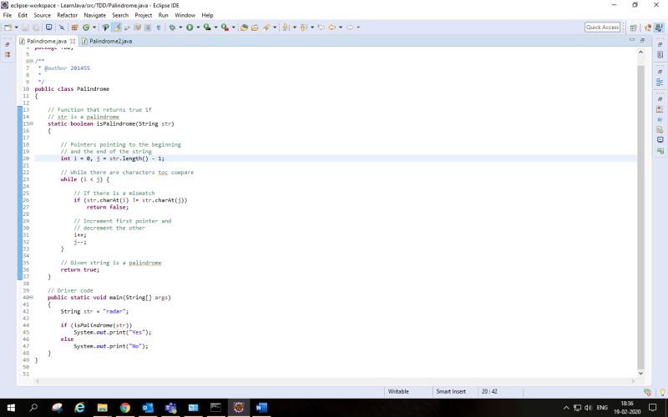Viewport: 668px width, 417px height.
Task: Open the External Tools dropdown arrow
Action: coord(234,28)
